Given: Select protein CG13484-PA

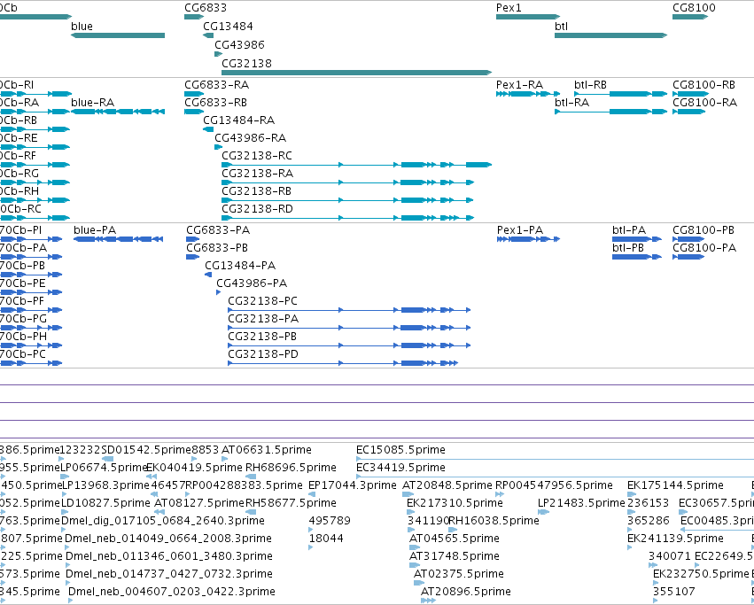Looking at the screenshot, I should 208,275.
